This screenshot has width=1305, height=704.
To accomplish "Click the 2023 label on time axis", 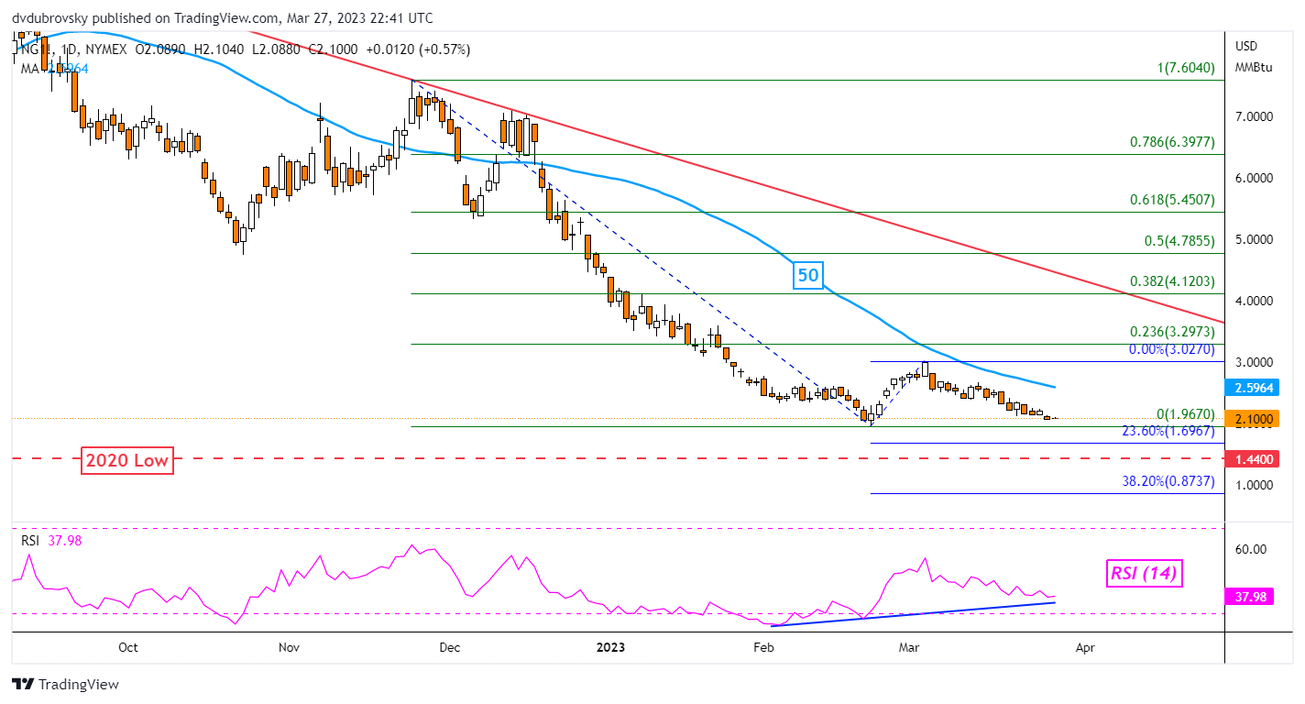I will pyautogui.click(x=610, y=647).
